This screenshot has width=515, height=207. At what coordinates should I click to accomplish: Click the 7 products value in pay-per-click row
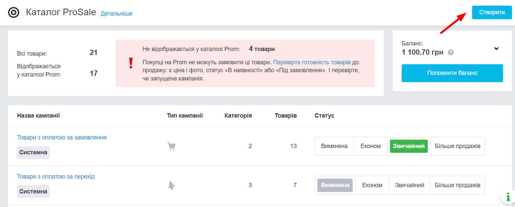point(295,185)
